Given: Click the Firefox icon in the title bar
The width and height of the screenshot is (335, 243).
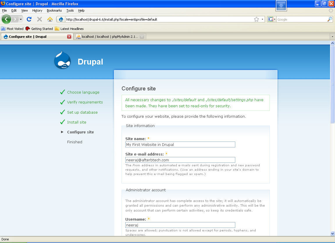Looking at the screenshot, I should pyautogui.click(x=3, y=3).
